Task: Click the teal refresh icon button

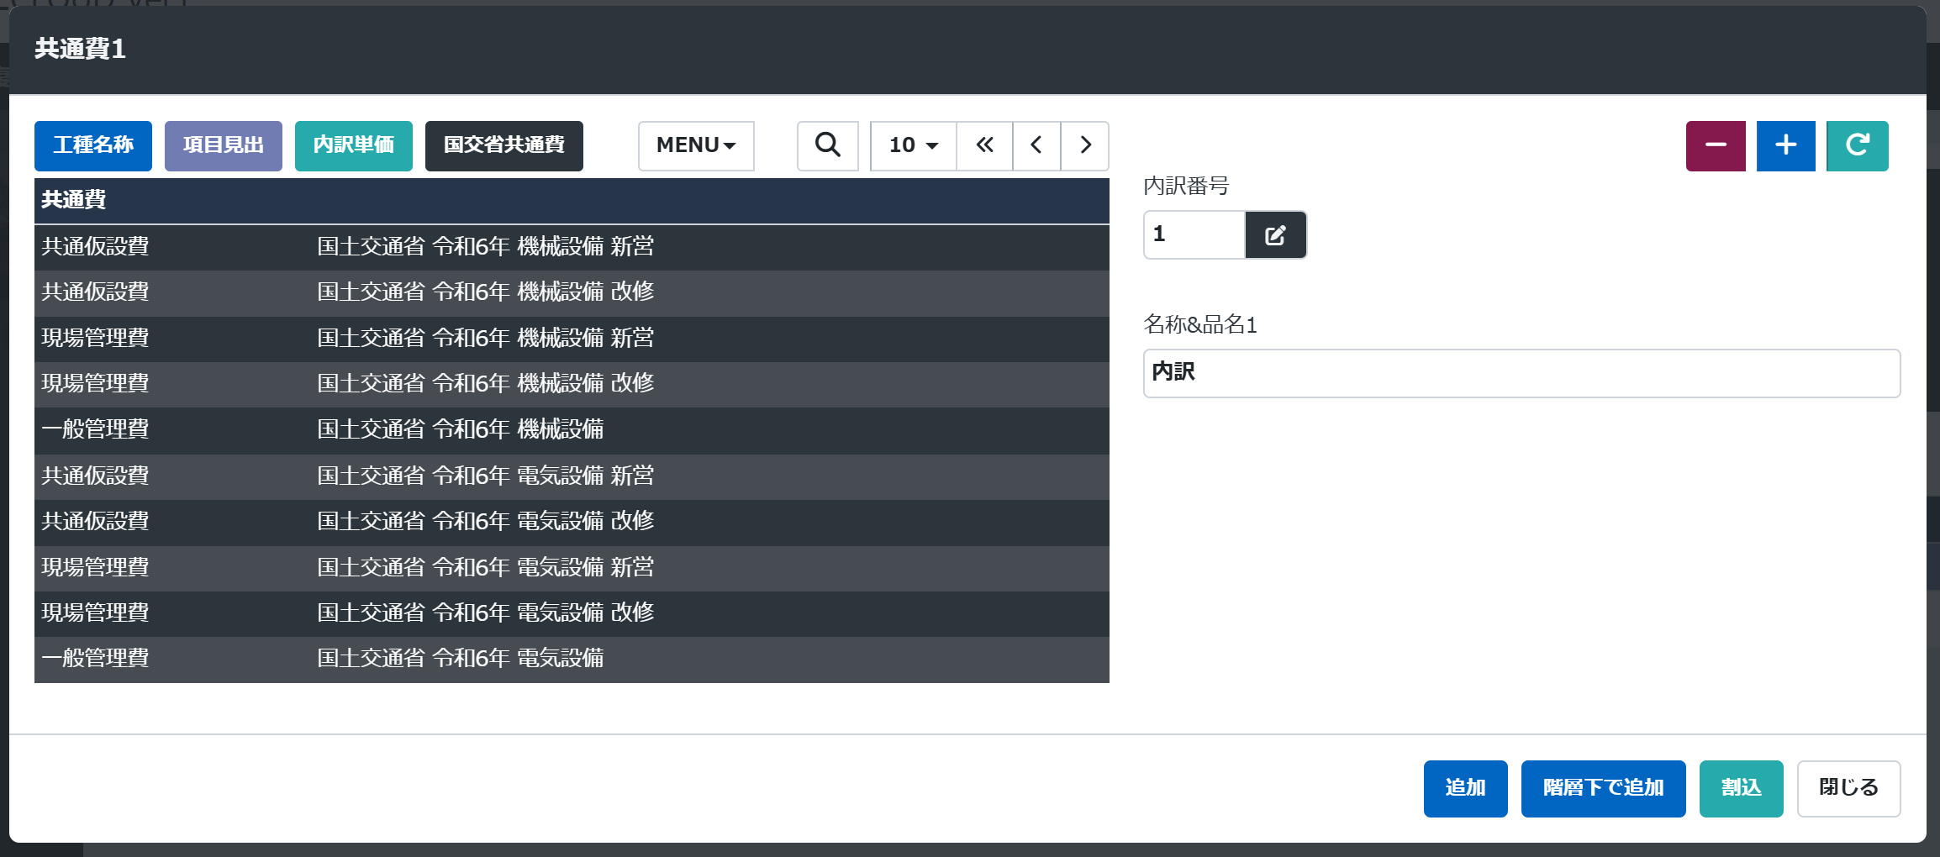Action: [x=1858, y=145]
